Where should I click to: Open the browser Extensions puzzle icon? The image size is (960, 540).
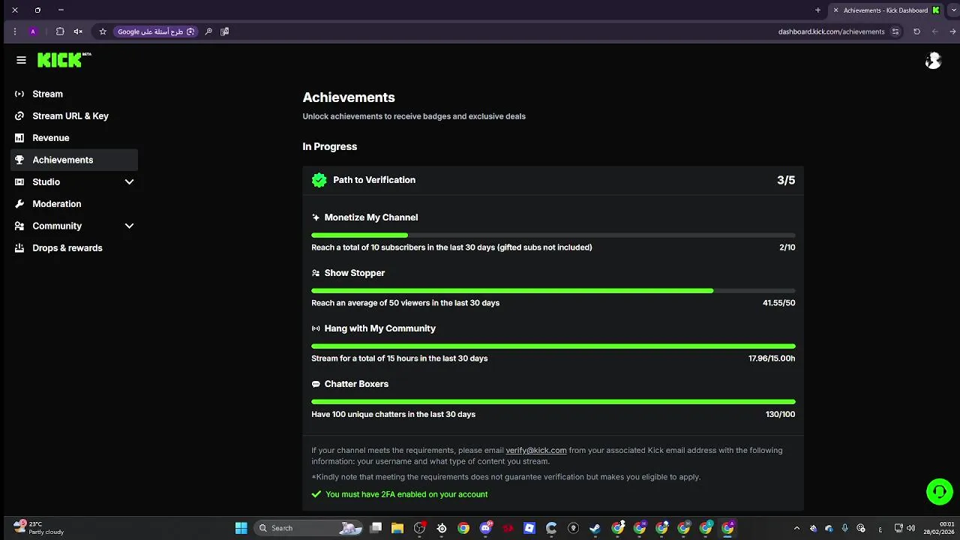(60, 31)
